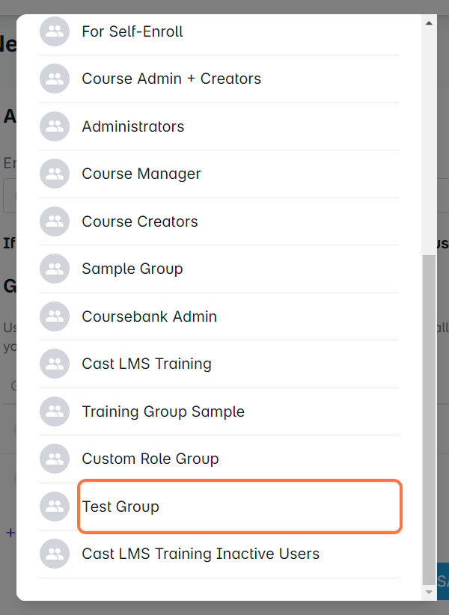Click the scrollbar up arrow
The width and height of the screenshot is (449, 615).
[429, 23]
